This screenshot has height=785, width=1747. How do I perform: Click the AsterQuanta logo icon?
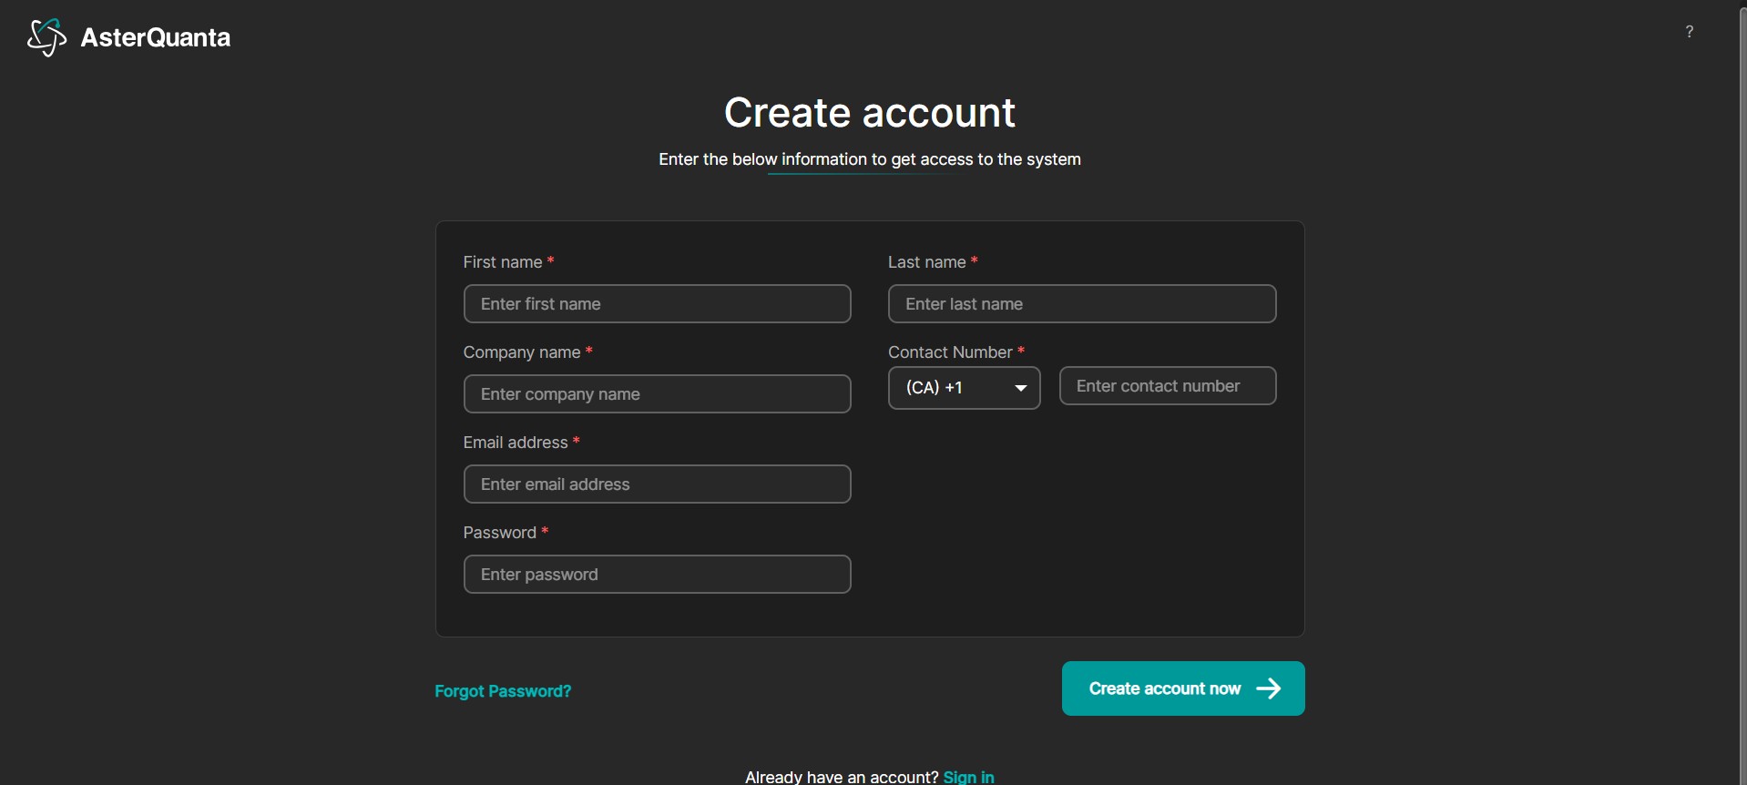point(46,37)
